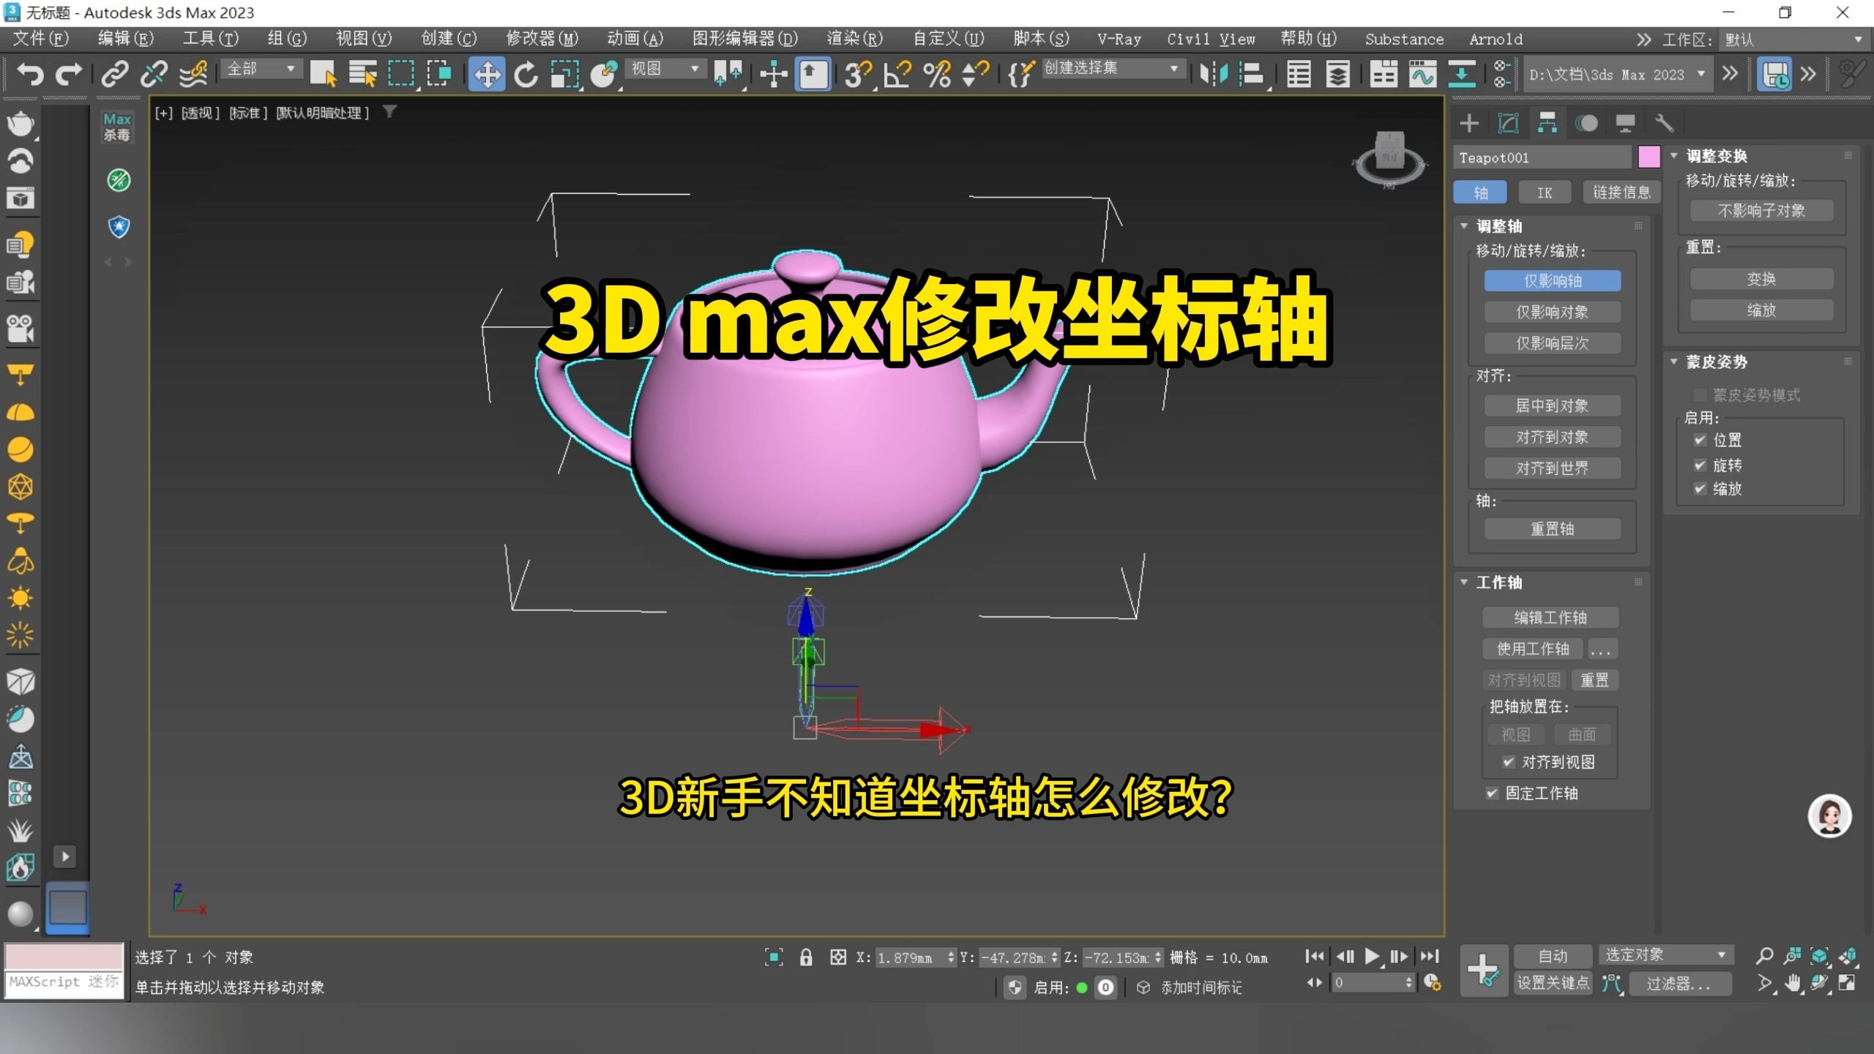Click the 重置轴 button
This screenshot has width=1874, height=1054.
1551,528
